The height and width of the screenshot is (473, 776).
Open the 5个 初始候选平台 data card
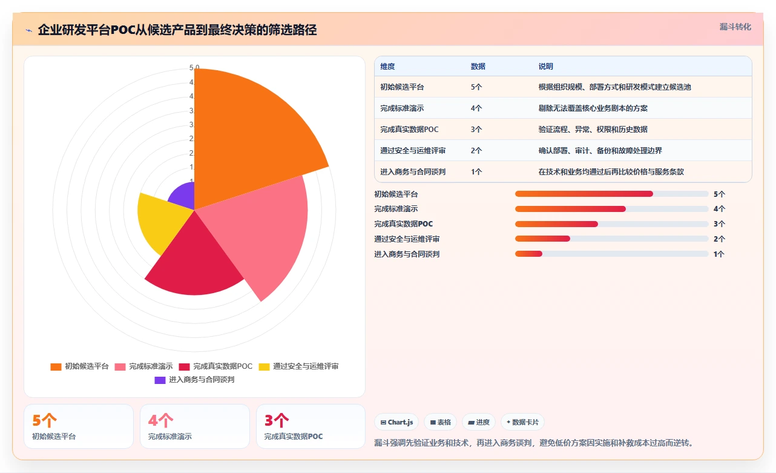click(79, 426)
